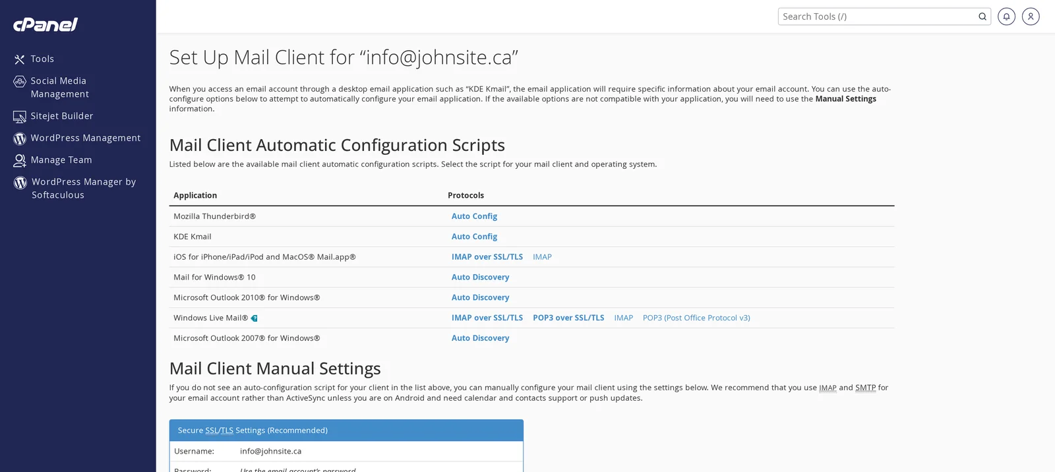
Task: Click the search magnifier icon
Action: [982, 16]
